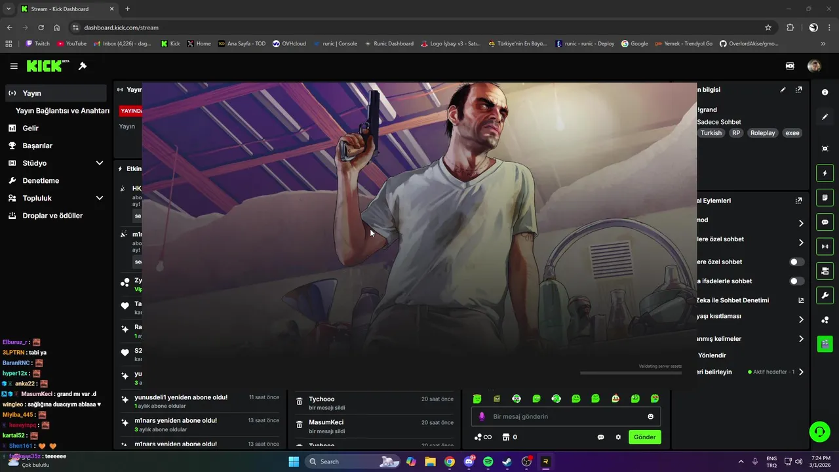Viewport: 839px width, 472px height.
Task: Open the 'lere özel sohbet' chevron row
Action: tap(800, 243)
